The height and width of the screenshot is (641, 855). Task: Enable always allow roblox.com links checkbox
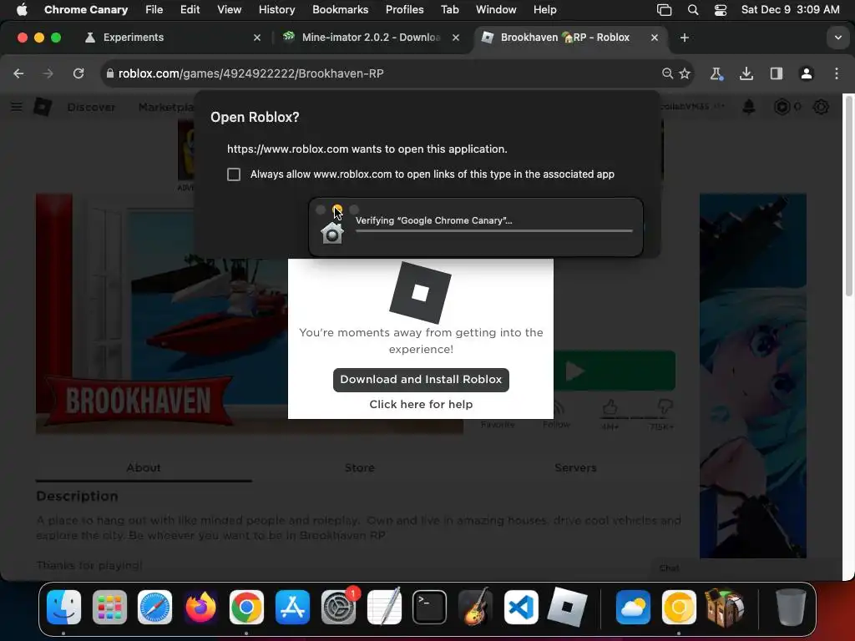(x=234, y=174)
